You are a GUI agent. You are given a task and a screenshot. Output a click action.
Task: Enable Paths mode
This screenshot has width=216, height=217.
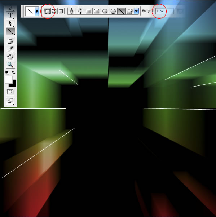pos(54,11)
